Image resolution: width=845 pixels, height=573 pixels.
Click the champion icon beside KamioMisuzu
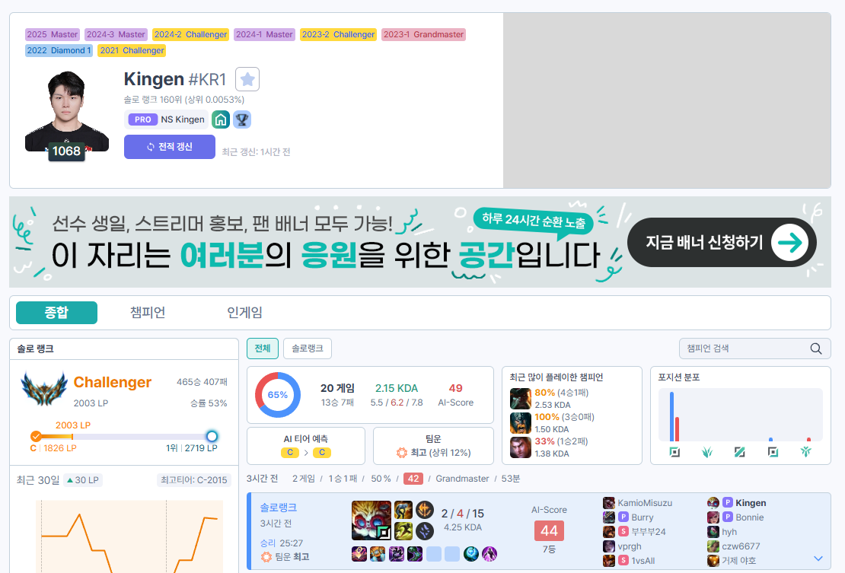(x=609, y=503)
